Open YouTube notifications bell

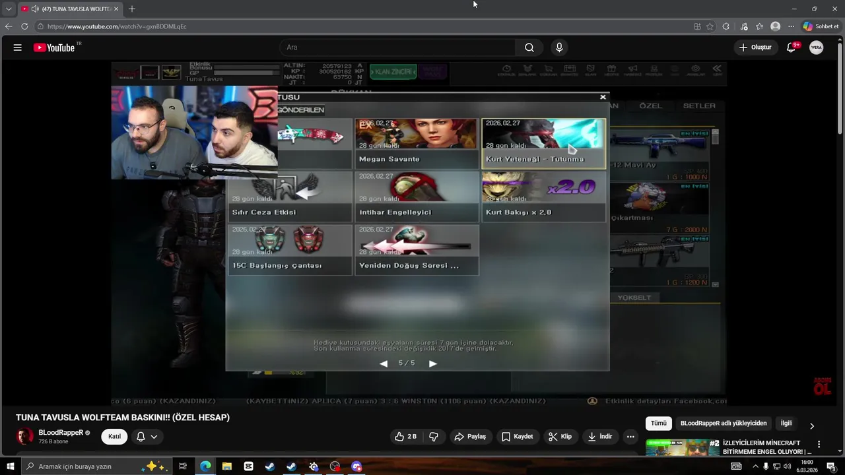coord(792,47)
